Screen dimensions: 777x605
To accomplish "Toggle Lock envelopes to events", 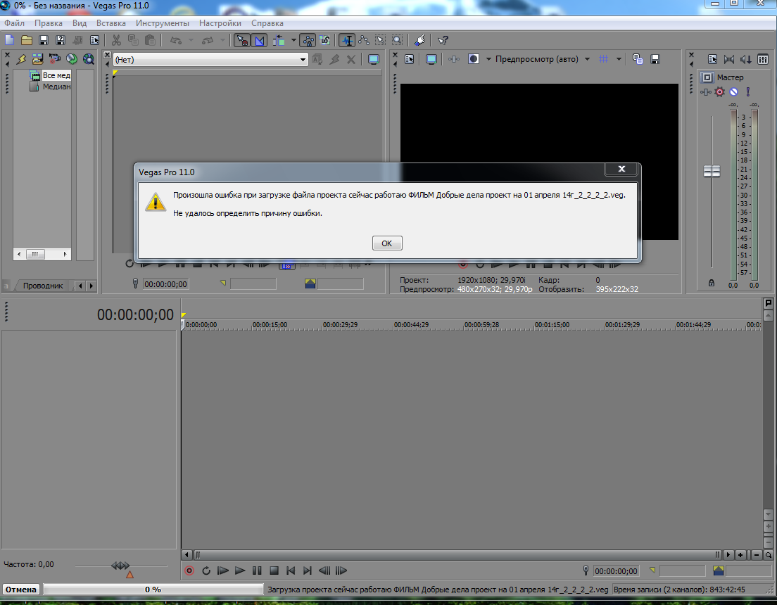I will point(308,40).
